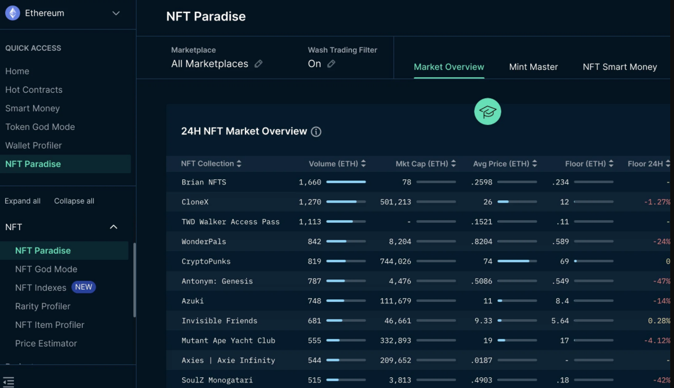The height and width of the screenshot is (388, 674).
Task: Open Antonym: Genesis collection row
Action: [419, 281]
